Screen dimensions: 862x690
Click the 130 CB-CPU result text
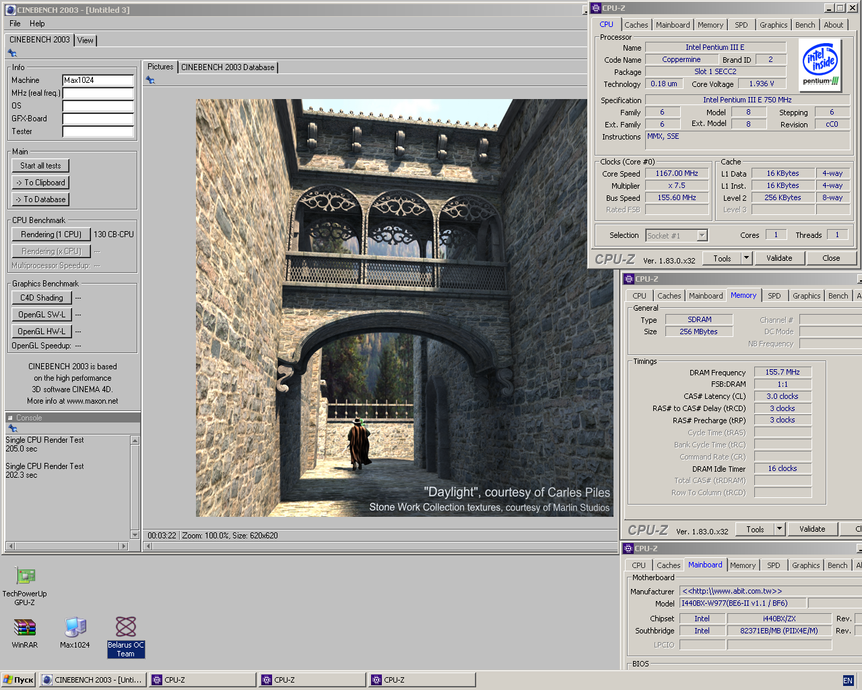(x=114, y=234)
